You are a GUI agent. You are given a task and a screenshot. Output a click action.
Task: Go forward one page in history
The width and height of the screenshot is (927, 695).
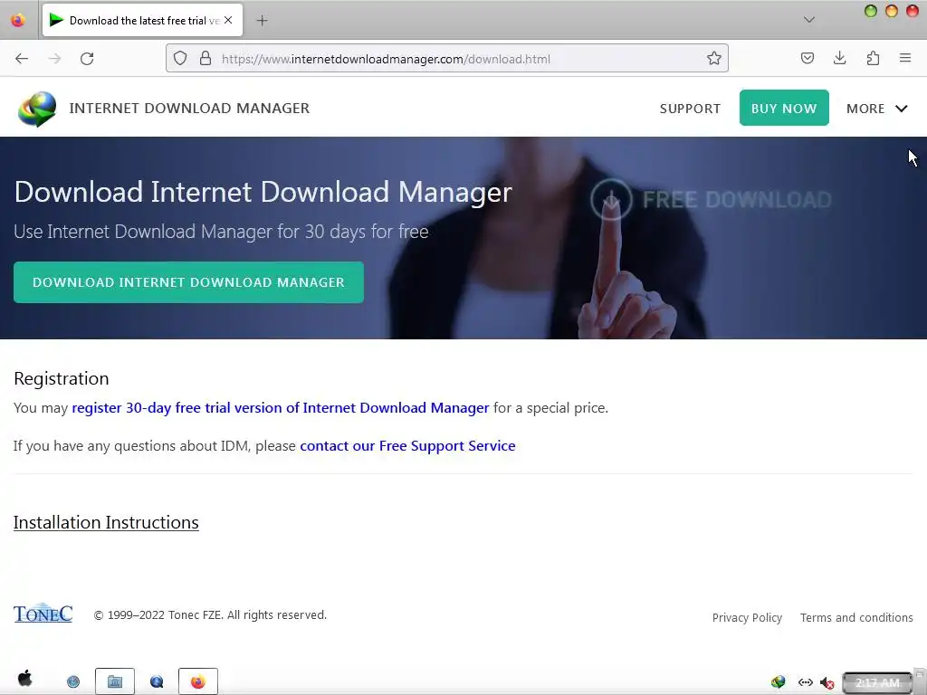(x=54, y=59)
